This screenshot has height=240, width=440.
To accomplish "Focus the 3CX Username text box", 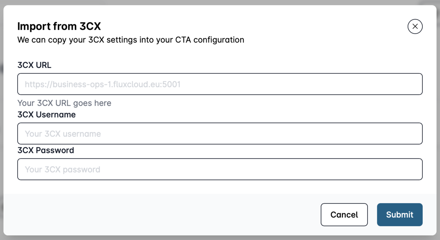I will click(220, 133).
